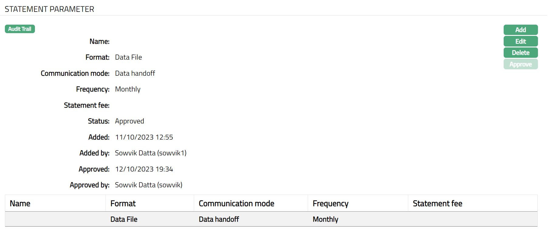
Task: Open the Audit Trail
Action: click(20, 29)
